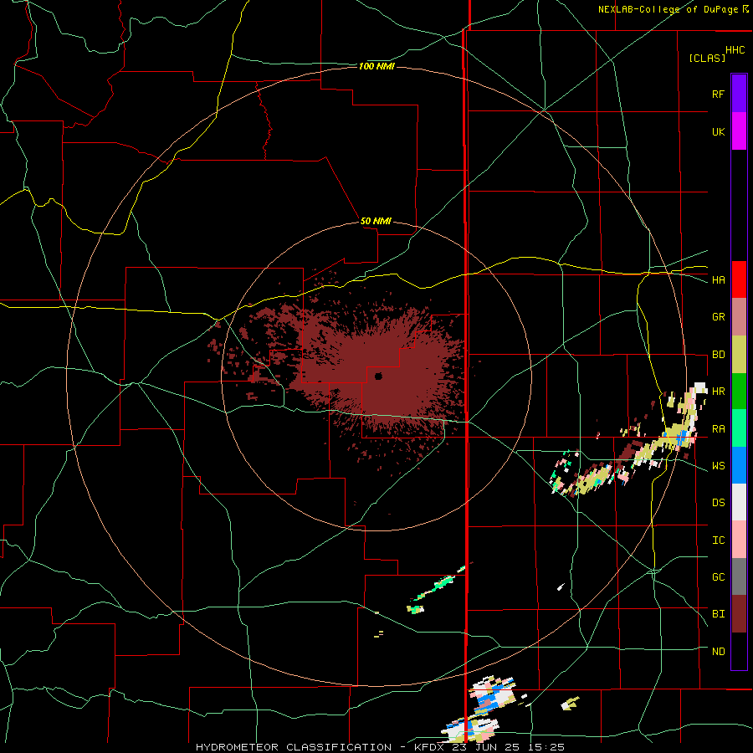This screenshot has height=753, width=753.
Task: Click the WS legend label
Action: [718, 466]
